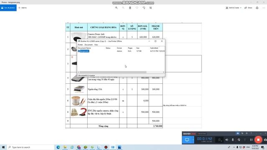Sort queue by Document Name column

84,48
